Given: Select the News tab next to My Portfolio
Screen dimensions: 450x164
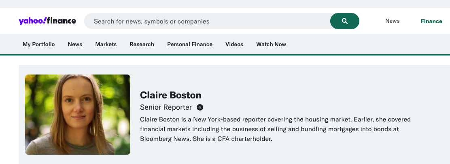Looking at the screenshot, I should pos(75,44).
